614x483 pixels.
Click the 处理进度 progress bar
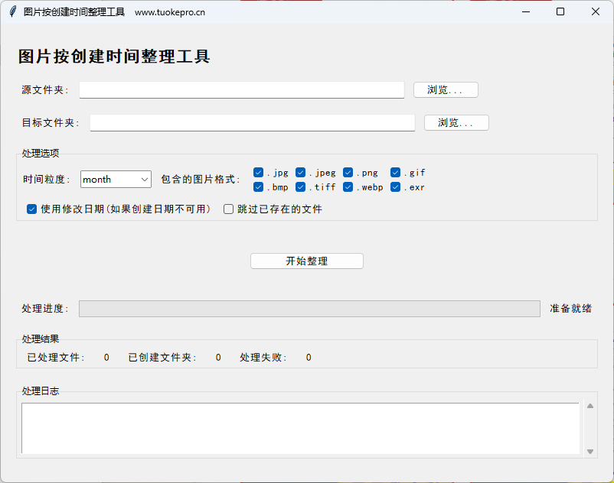click(309, 309)
